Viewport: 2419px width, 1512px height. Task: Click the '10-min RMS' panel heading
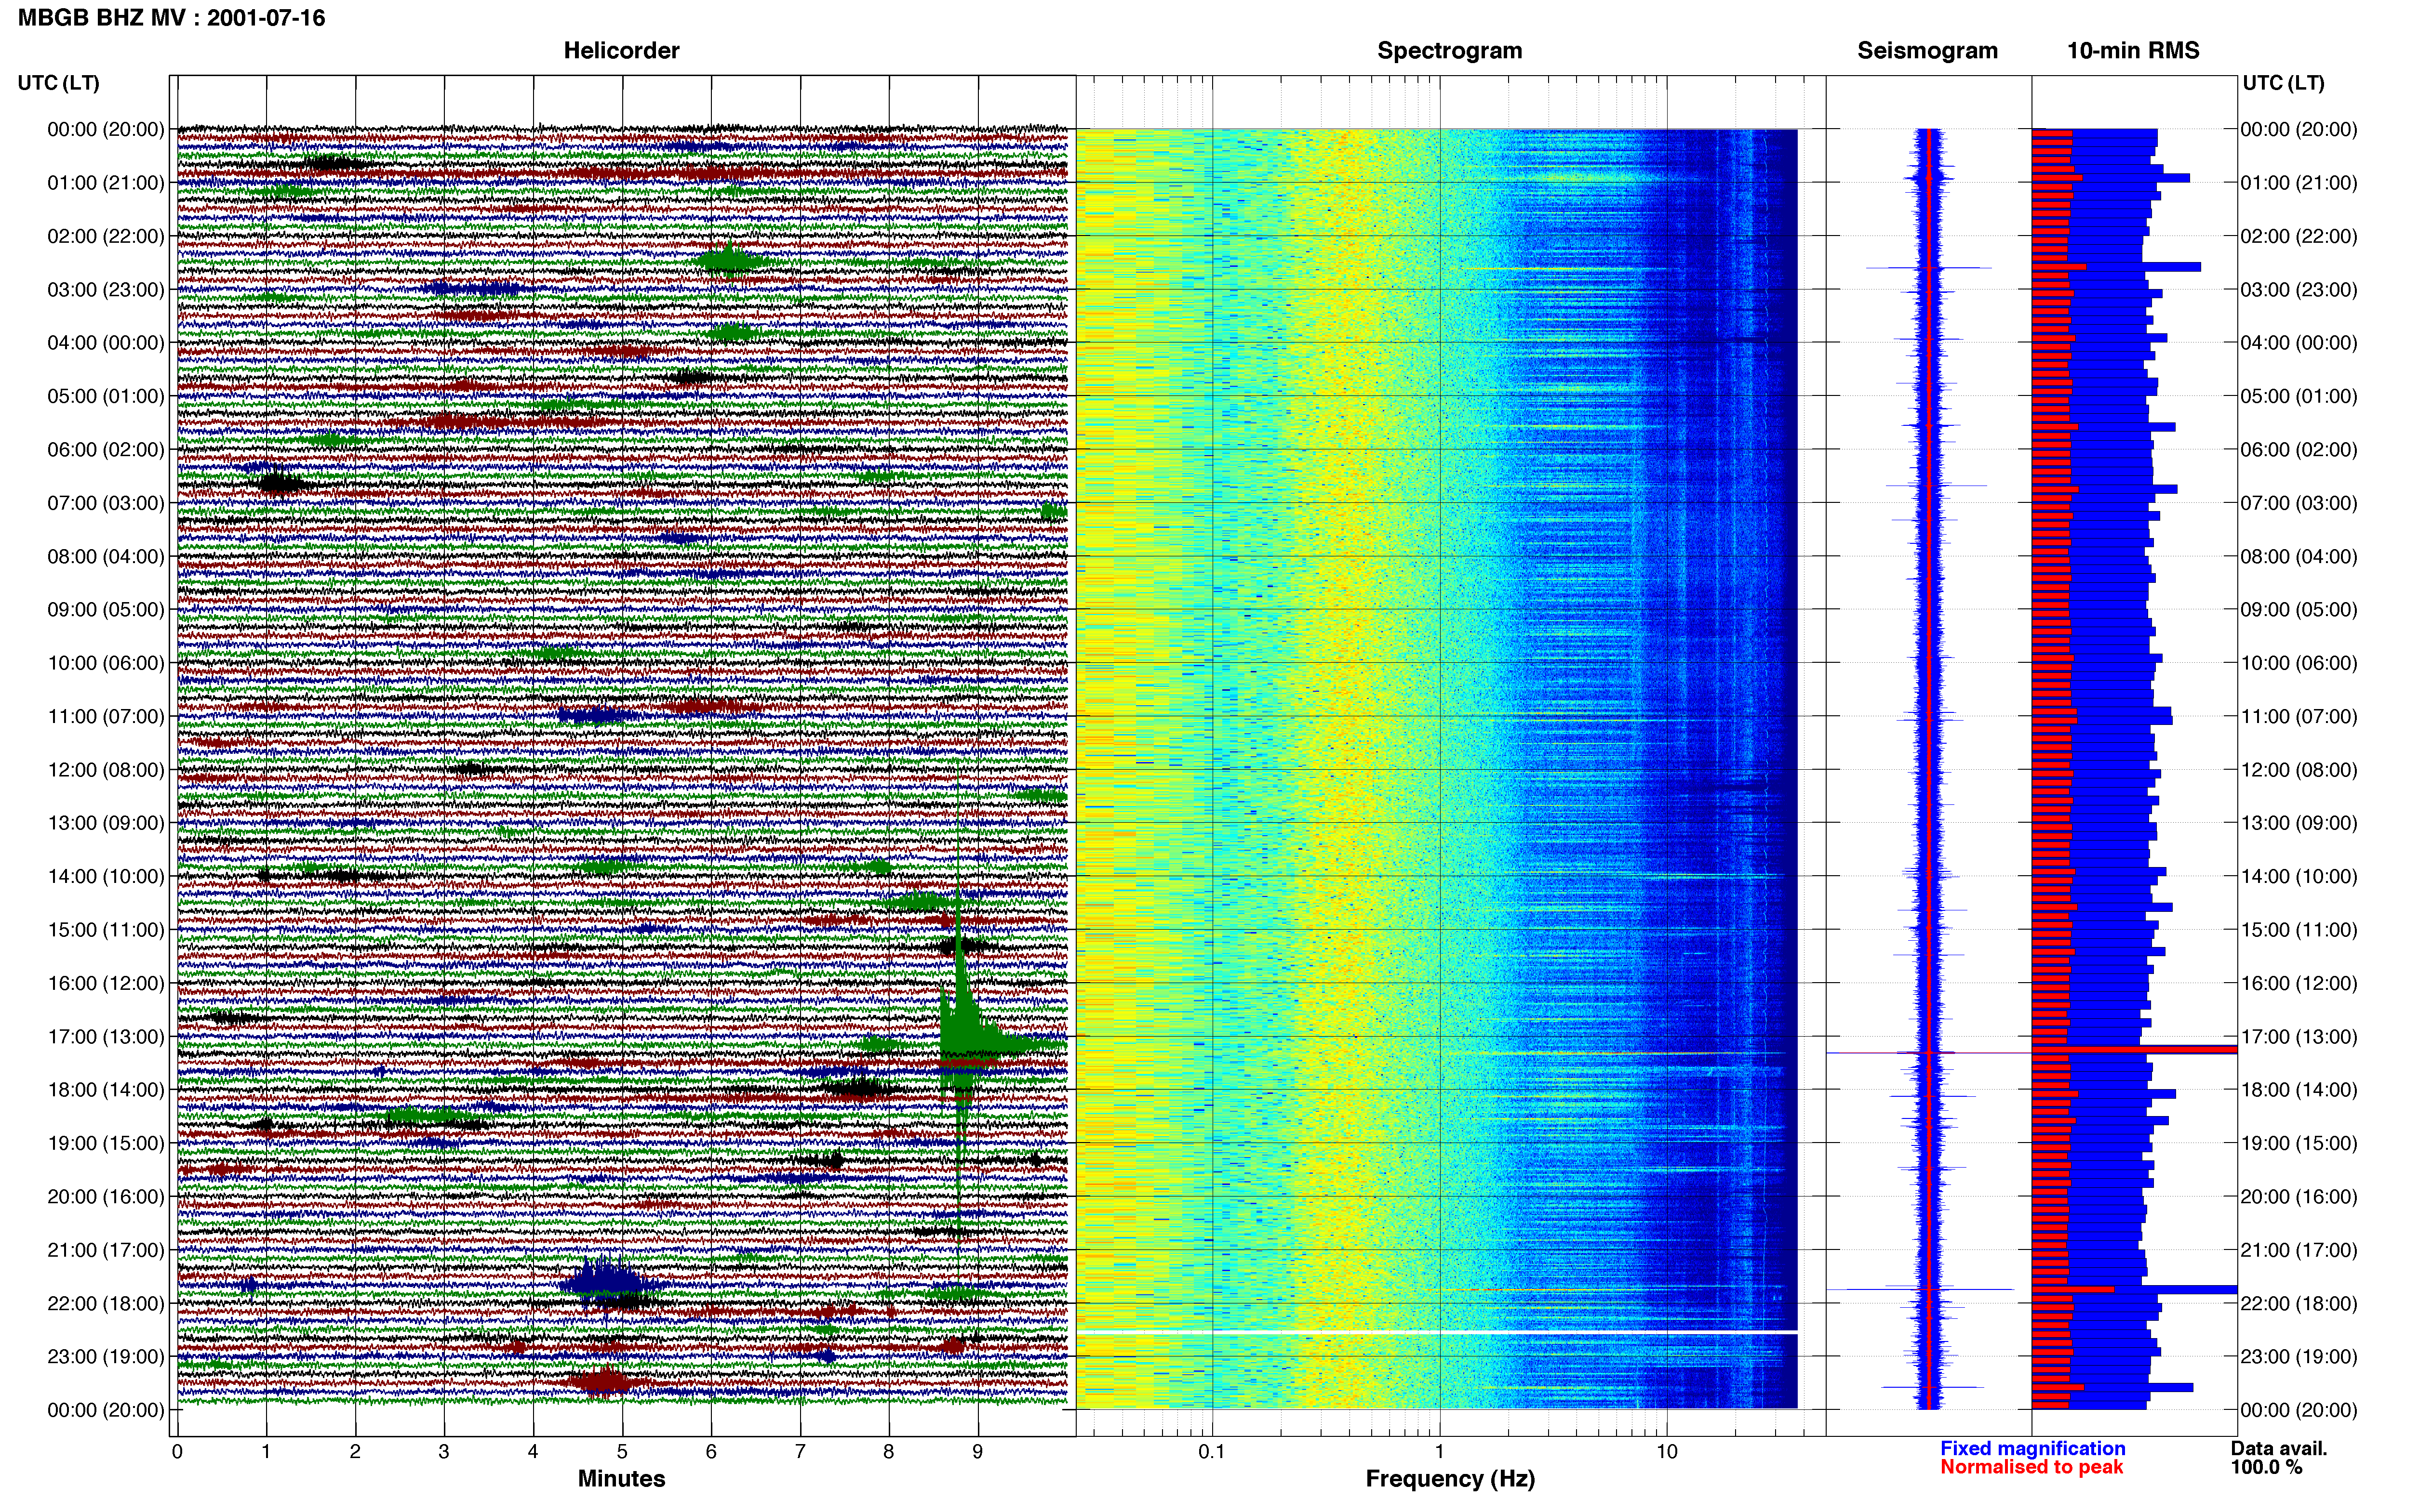point(2133,50)
